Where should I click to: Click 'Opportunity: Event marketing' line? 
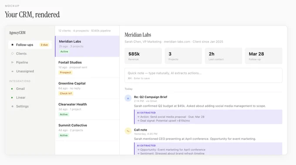(171, 150)
